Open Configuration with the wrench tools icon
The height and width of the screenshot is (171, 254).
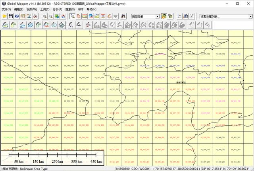[35, 16]
